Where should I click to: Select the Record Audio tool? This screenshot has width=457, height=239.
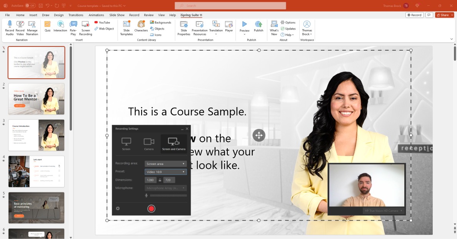(10, 27)
